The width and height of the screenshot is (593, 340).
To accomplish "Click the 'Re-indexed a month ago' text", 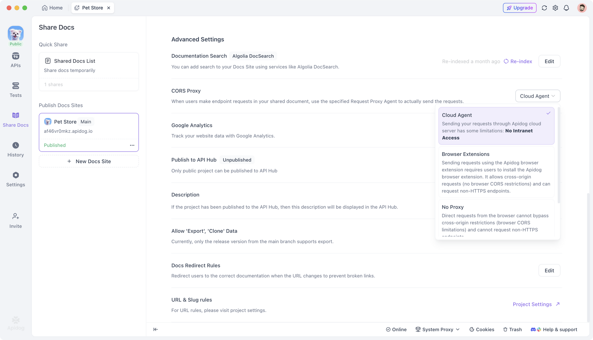I will pos(471,61).
